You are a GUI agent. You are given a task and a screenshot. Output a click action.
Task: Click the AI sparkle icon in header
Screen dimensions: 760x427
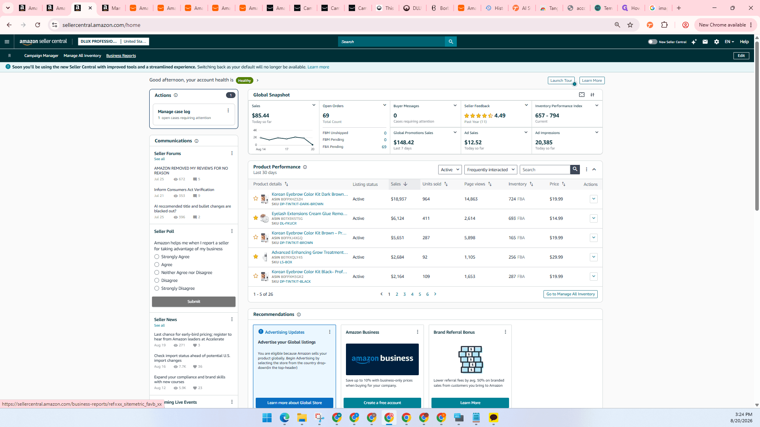(x=694, y=42)
